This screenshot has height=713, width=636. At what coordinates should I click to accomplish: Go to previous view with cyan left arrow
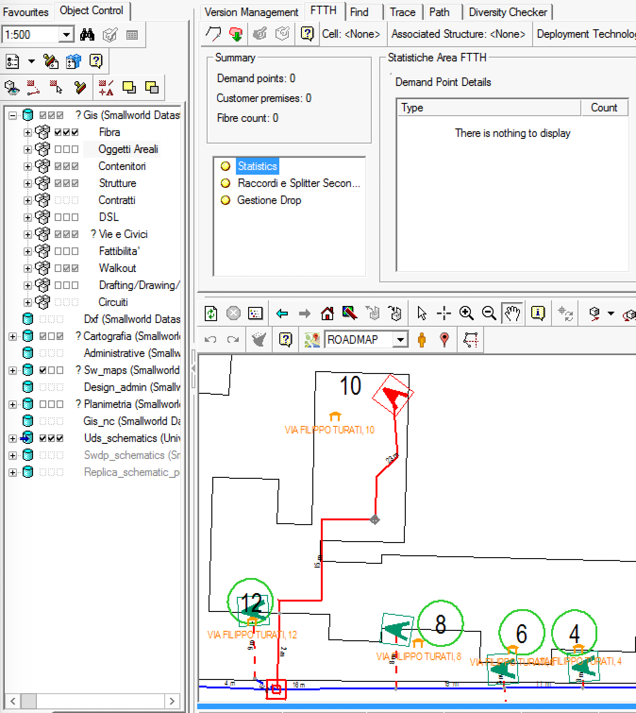(x=282, y=314)
